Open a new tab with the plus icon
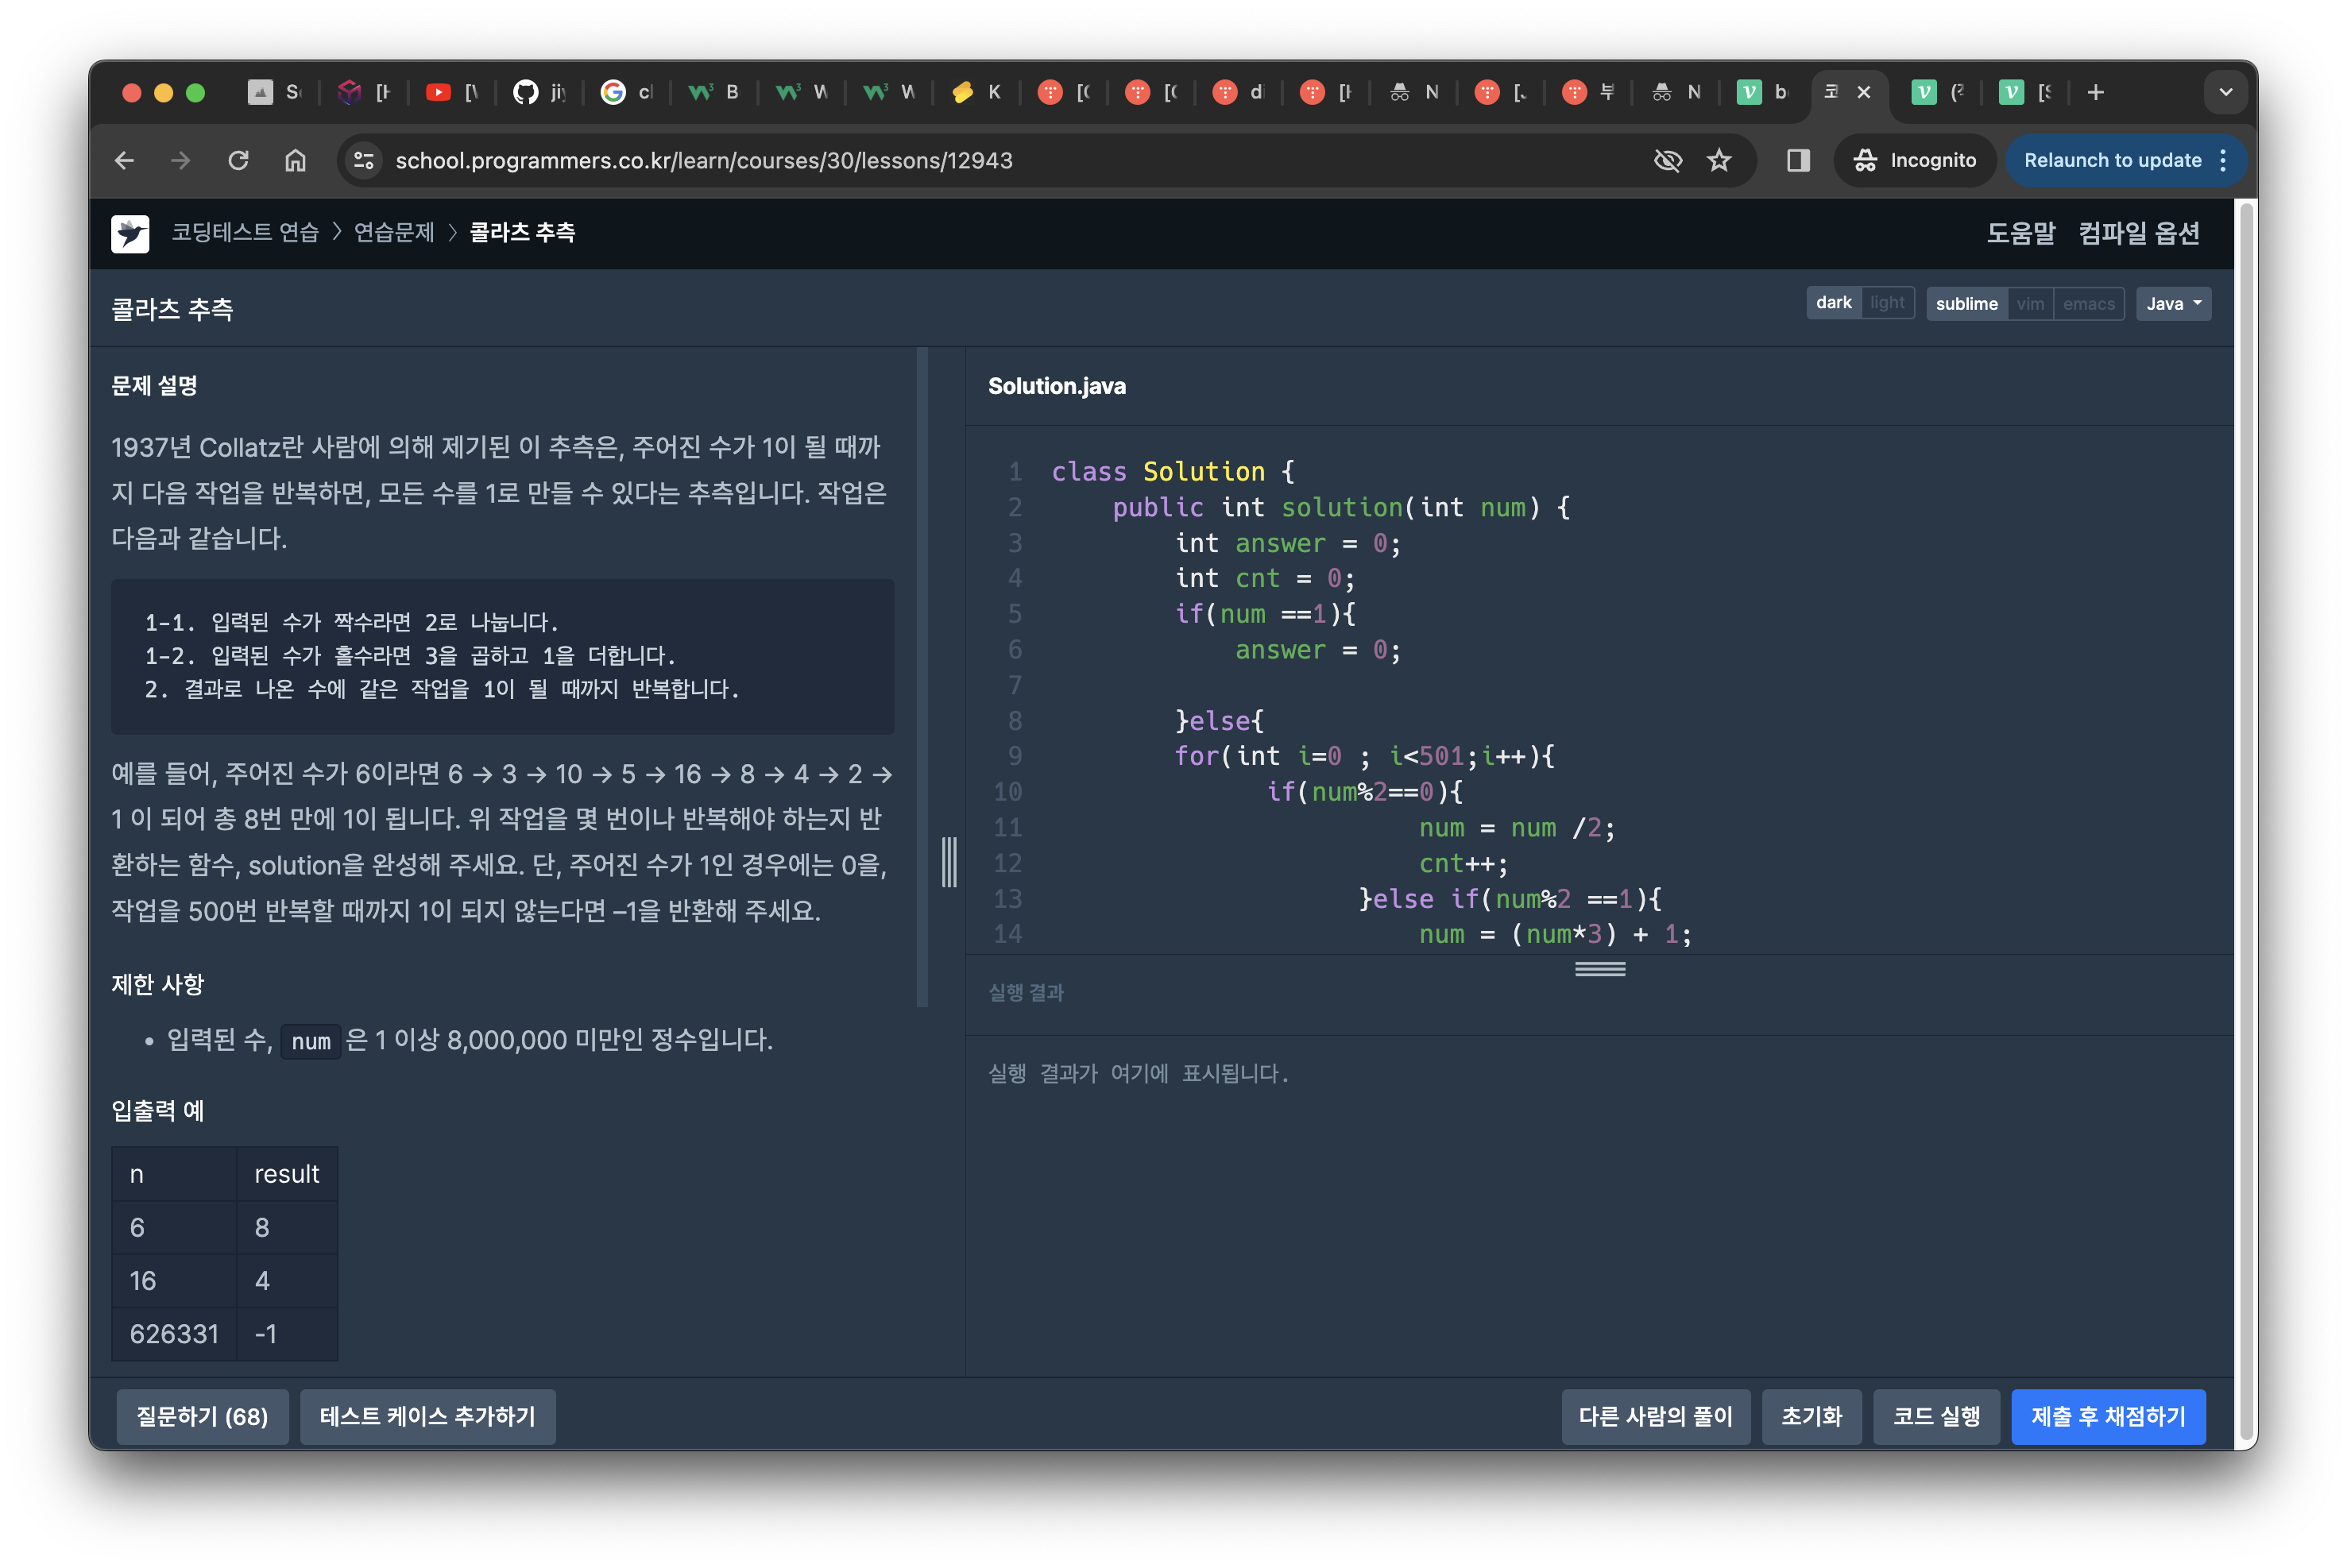Image resolution: width=2347 pixels, height=1568 pixels. (x=2096, y=93)
